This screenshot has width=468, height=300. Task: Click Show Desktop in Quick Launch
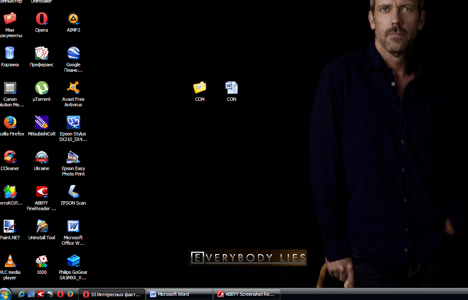[x=31, y=295]
